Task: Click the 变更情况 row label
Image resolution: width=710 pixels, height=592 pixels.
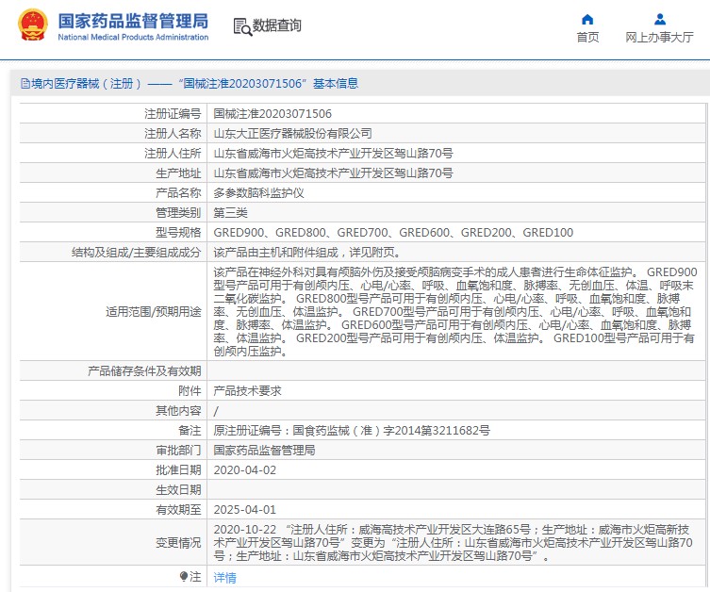Action: [178, 542]
